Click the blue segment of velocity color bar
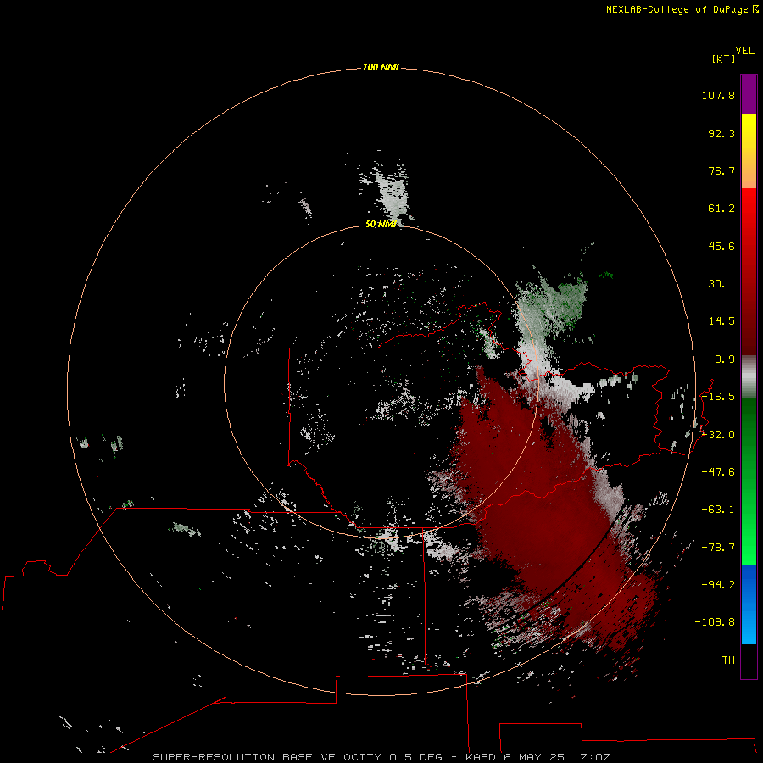 [749, 604]
